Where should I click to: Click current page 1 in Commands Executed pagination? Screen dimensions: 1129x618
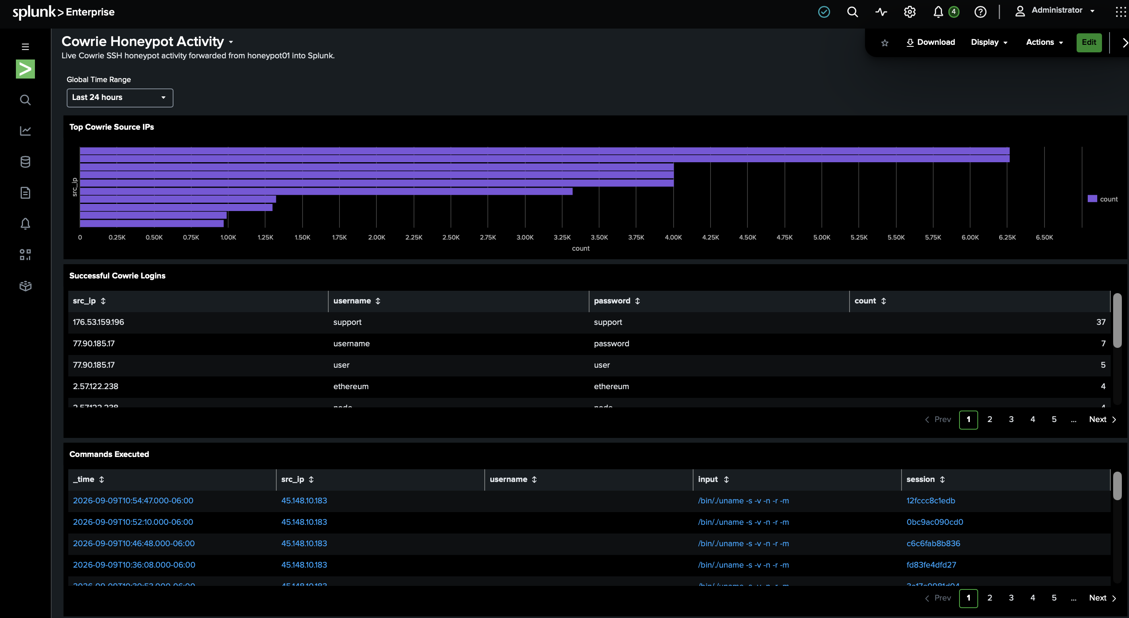[968, 598]
